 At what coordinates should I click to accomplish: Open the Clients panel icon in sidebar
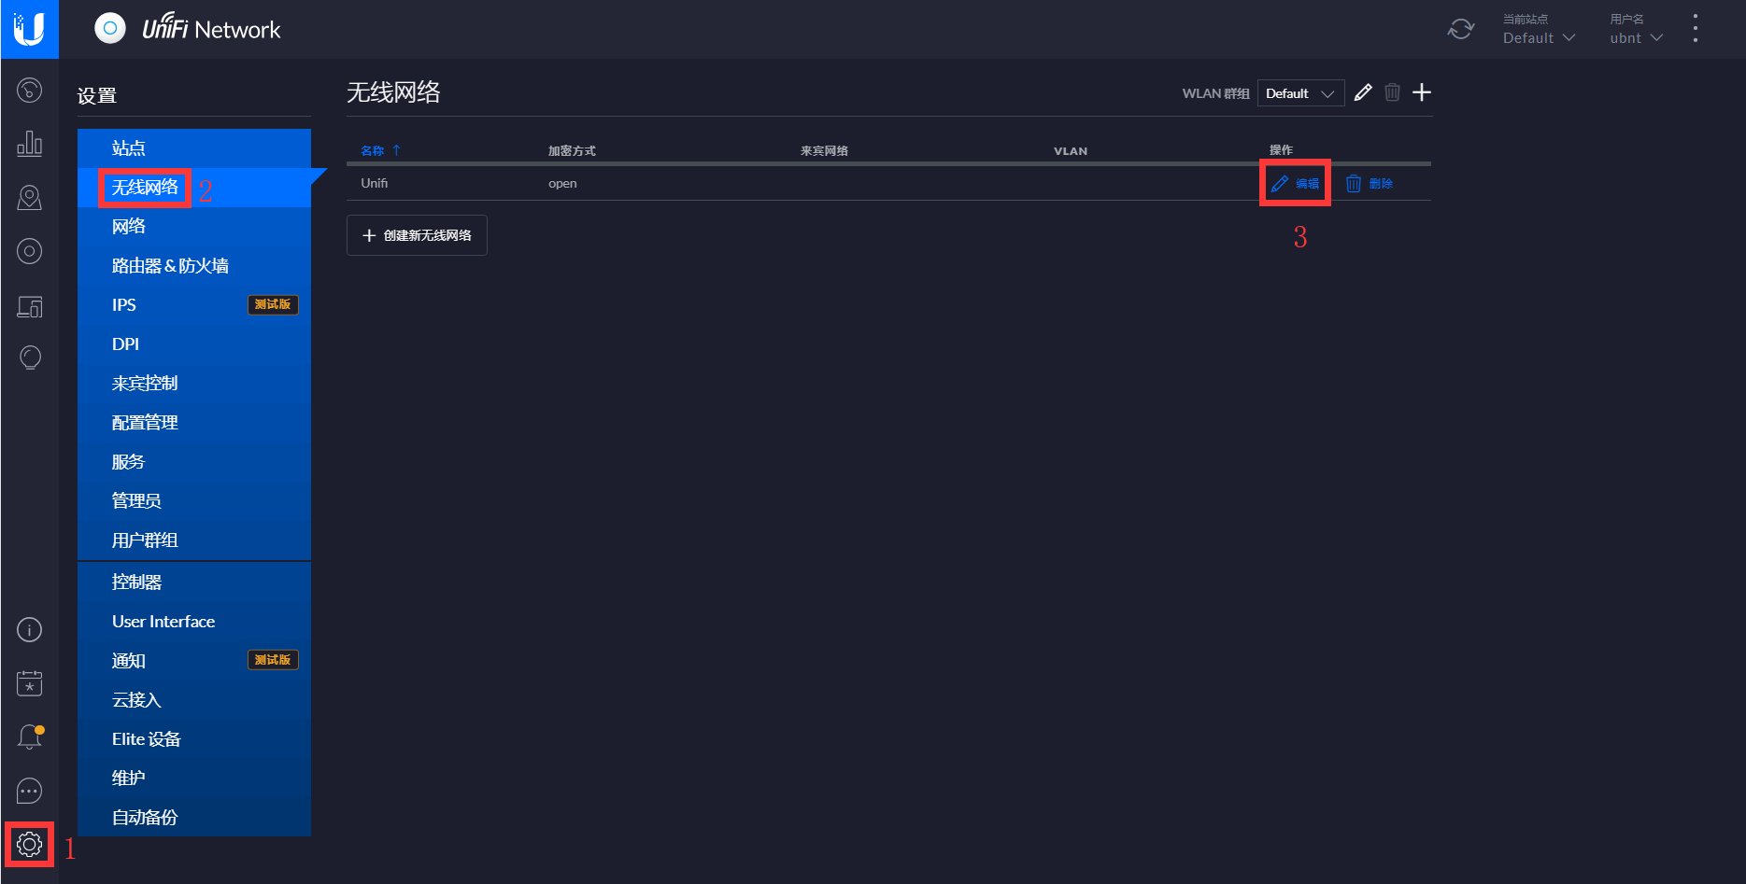[x=29, y=306]
